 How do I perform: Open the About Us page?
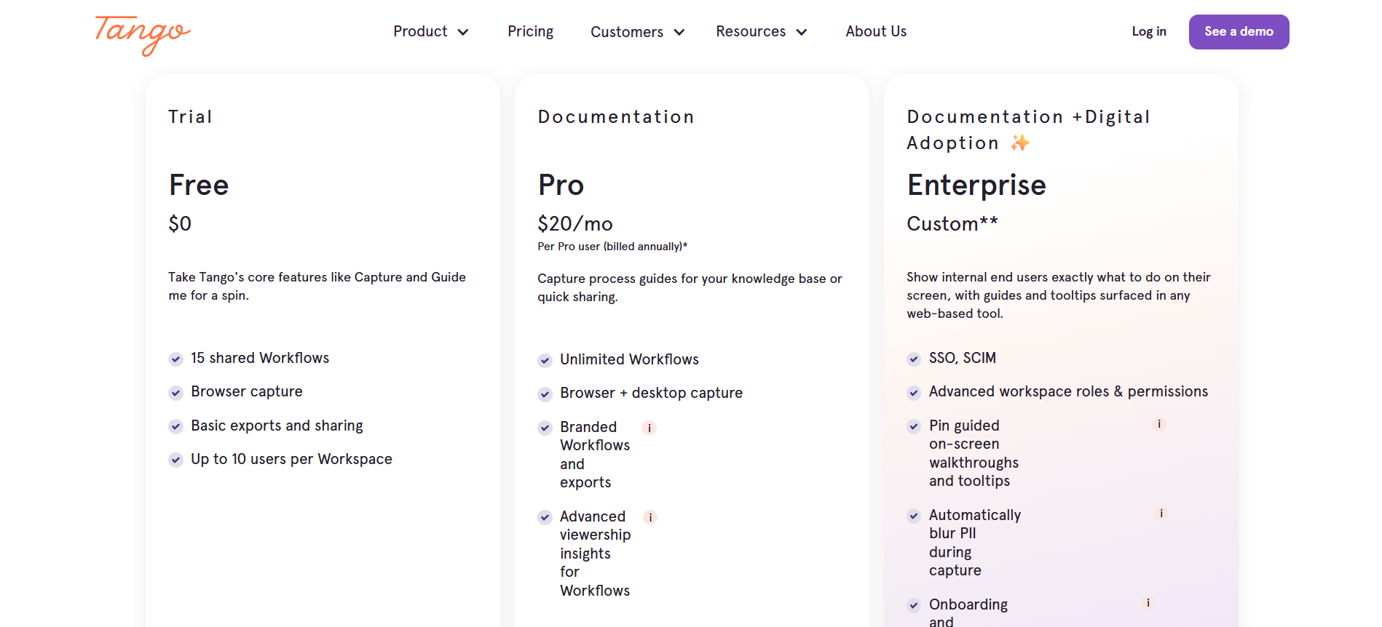876,31
